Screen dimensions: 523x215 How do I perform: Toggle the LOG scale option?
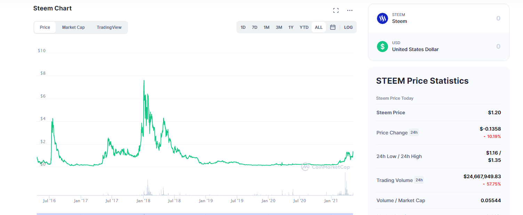(348, 27)
